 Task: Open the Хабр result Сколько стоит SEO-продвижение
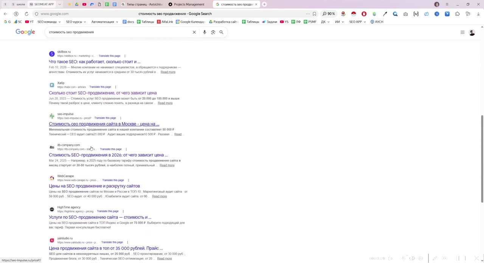[102, 93]
